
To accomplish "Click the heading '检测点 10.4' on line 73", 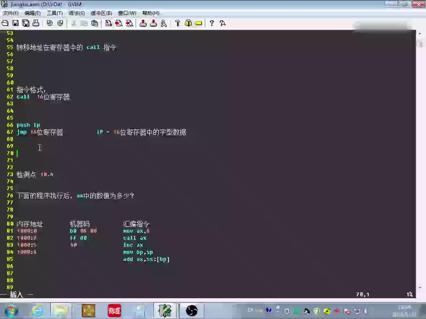I will point(35,175).
